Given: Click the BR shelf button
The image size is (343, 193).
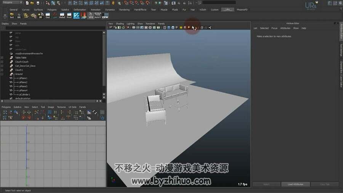Looking at the screenshot, I should [19, 16].
